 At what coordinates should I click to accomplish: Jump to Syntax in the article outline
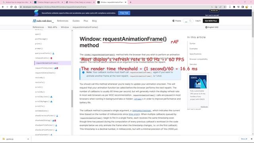(192, 44)
